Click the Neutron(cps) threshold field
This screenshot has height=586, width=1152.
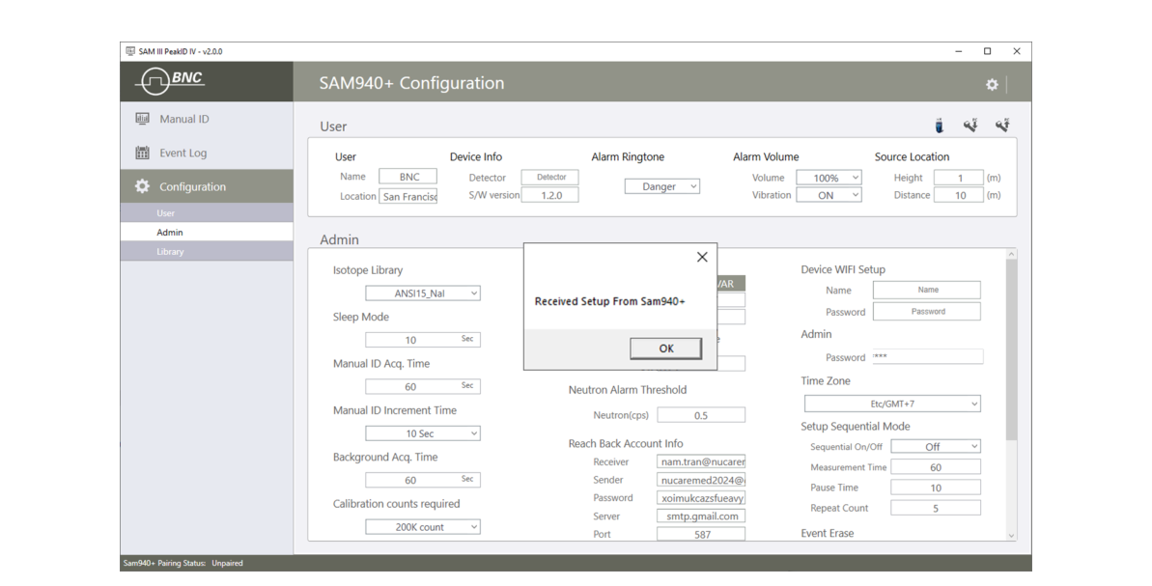pyautogui.click(x=701, y=415)
